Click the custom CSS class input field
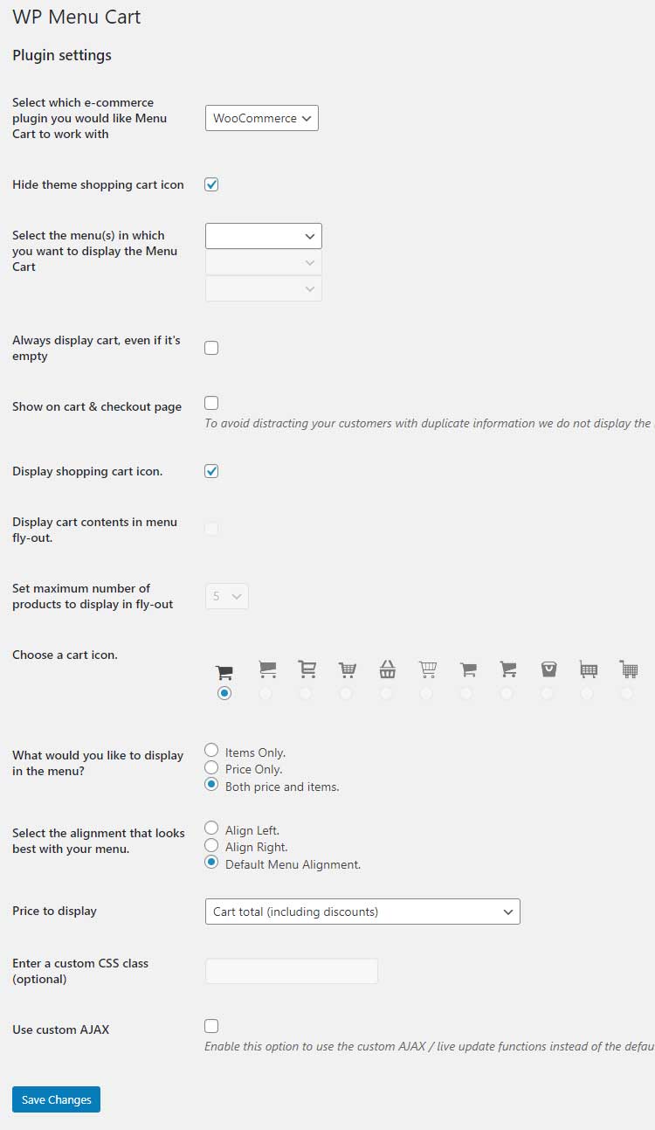 tap(291, 970)
